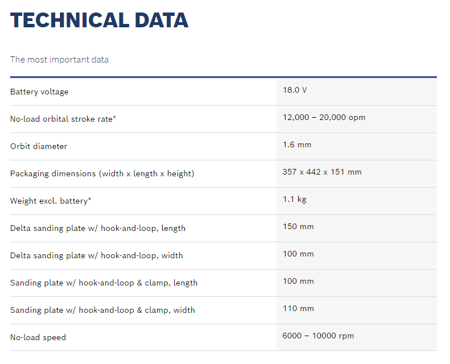Click the 6000 – 10000 rpm value
The image size is (450, 364).
pos(318,336)
